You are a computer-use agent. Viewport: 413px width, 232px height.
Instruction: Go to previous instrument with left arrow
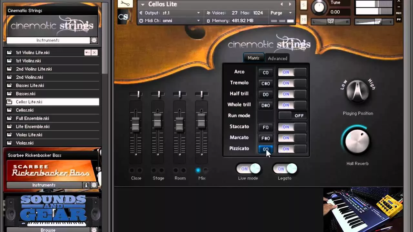point(282,4)
